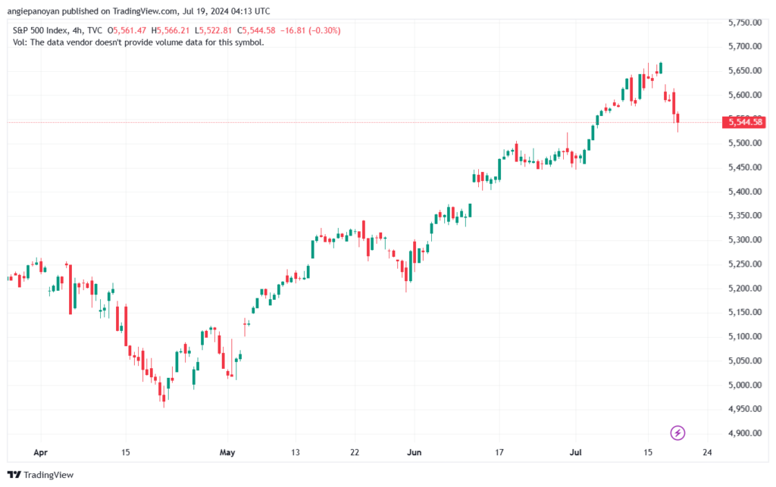Click the red 5,544.58 current price label
Image resolution: width=776 pixels, height=487 pixels.
click(x=745, y=122)
